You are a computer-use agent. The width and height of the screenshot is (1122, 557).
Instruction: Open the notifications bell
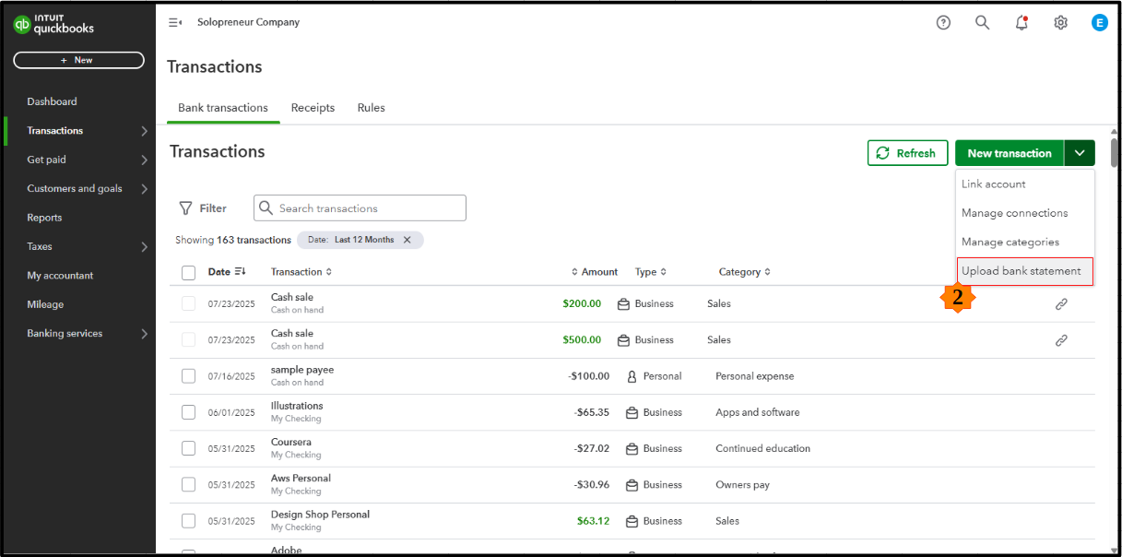coord(1022,23)
